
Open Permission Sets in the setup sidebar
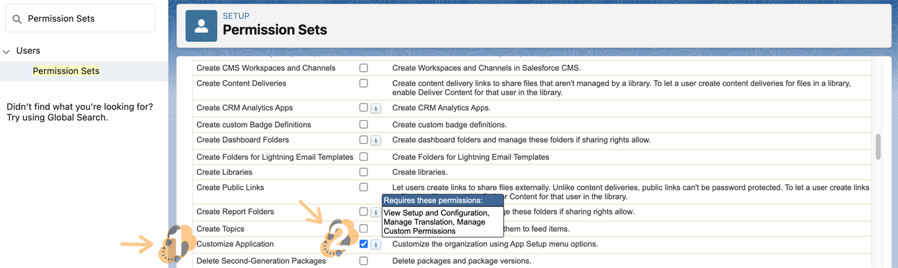point(66,71)
